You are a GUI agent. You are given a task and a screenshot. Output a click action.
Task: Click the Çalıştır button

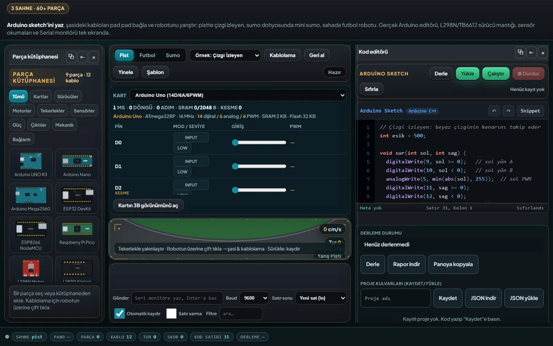496,74
